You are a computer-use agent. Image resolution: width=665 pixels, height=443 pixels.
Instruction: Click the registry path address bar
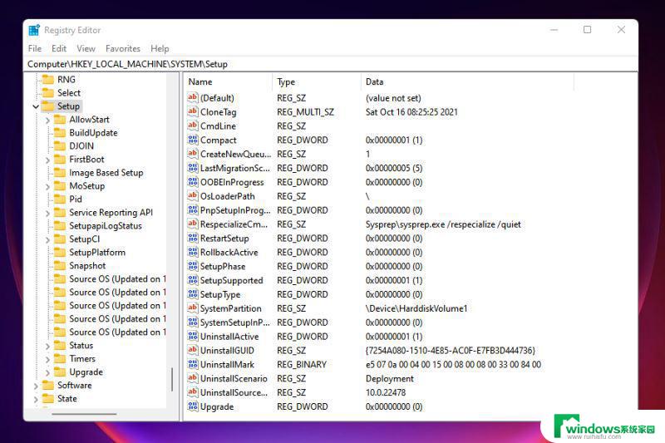pos(332,64)
